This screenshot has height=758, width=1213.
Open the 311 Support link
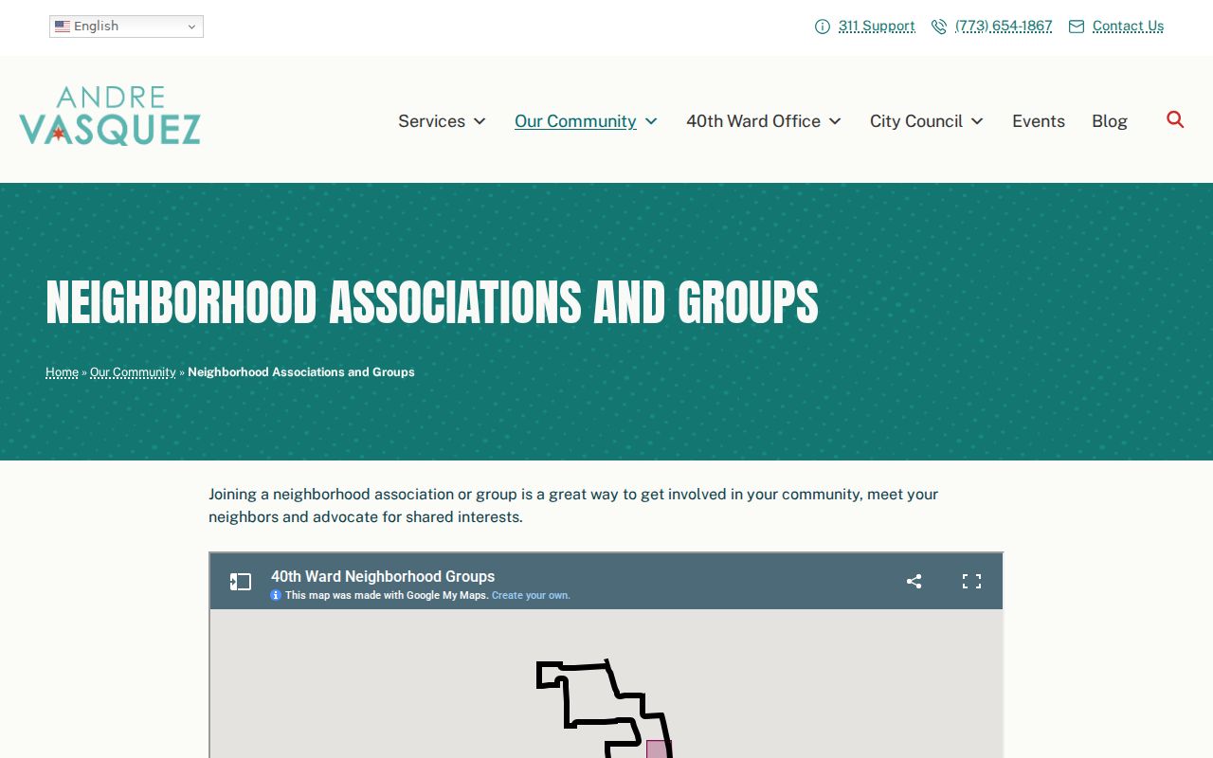877,27
